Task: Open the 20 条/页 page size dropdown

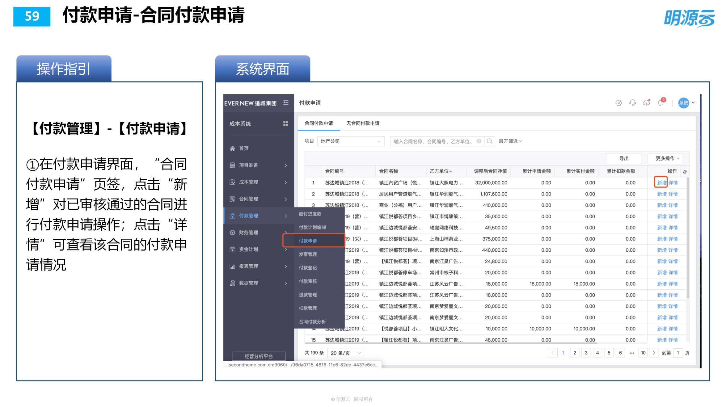Action: pos(345,353)
